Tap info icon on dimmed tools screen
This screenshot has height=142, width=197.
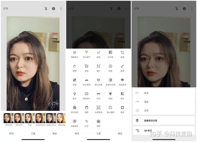[x=119, y=9]
